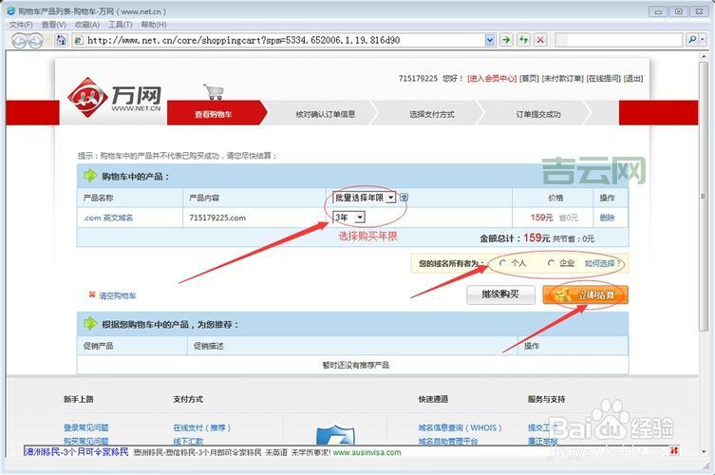Click the search magnifier icon
Screen dimensions: 715x475
[x=691, y=40]
